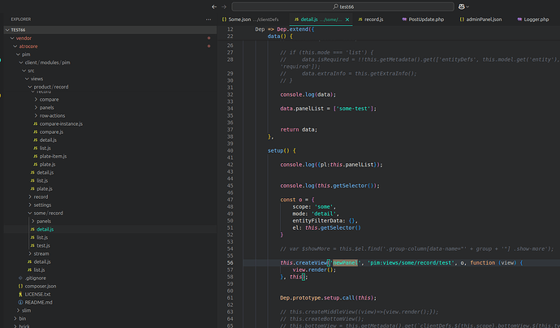Viewport: 560px width, 328px height.
Task: Click the README.md info icon
Action: (21, 303)
